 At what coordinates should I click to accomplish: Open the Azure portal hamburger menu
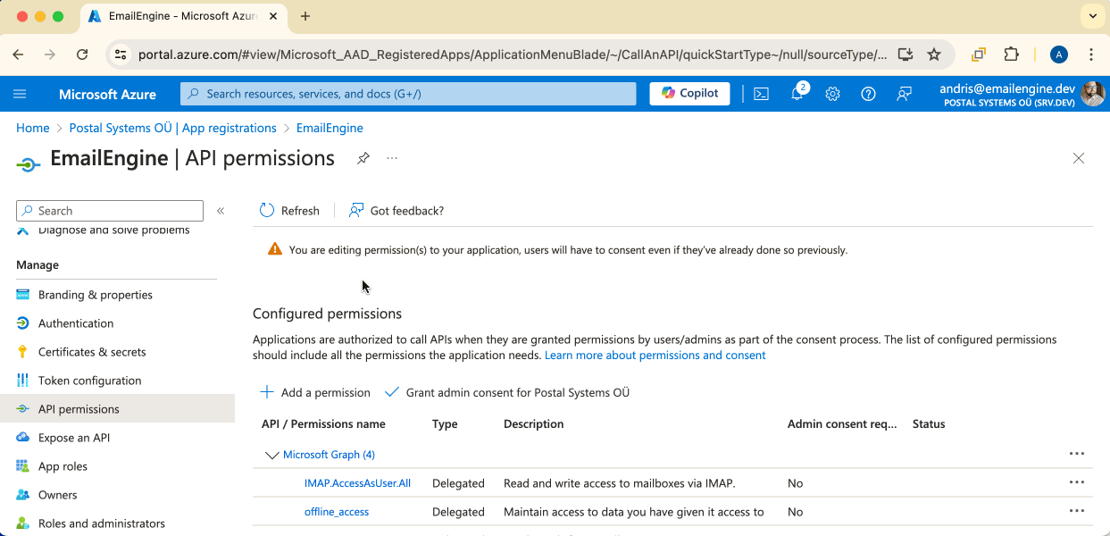[21, 94]
